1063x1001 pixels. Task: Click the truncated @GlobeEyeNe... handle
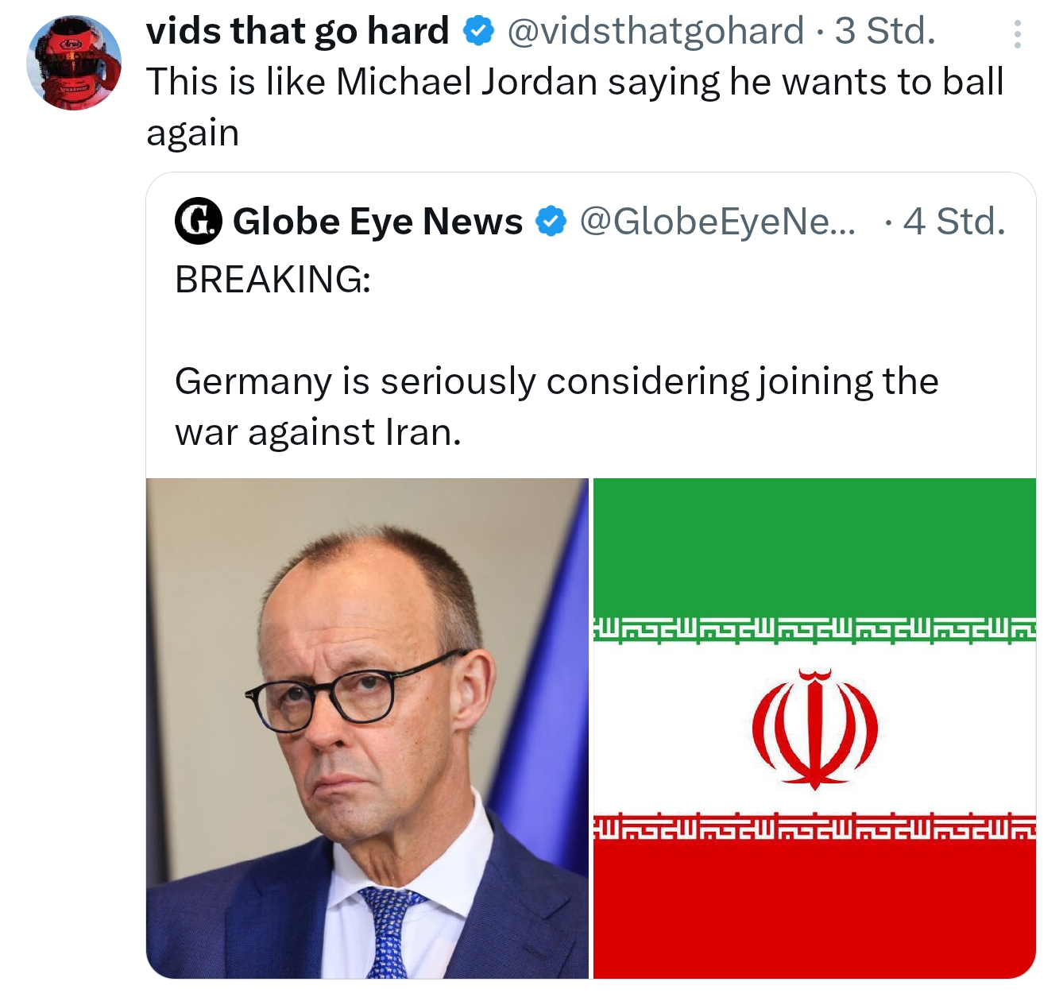(717, 222)
